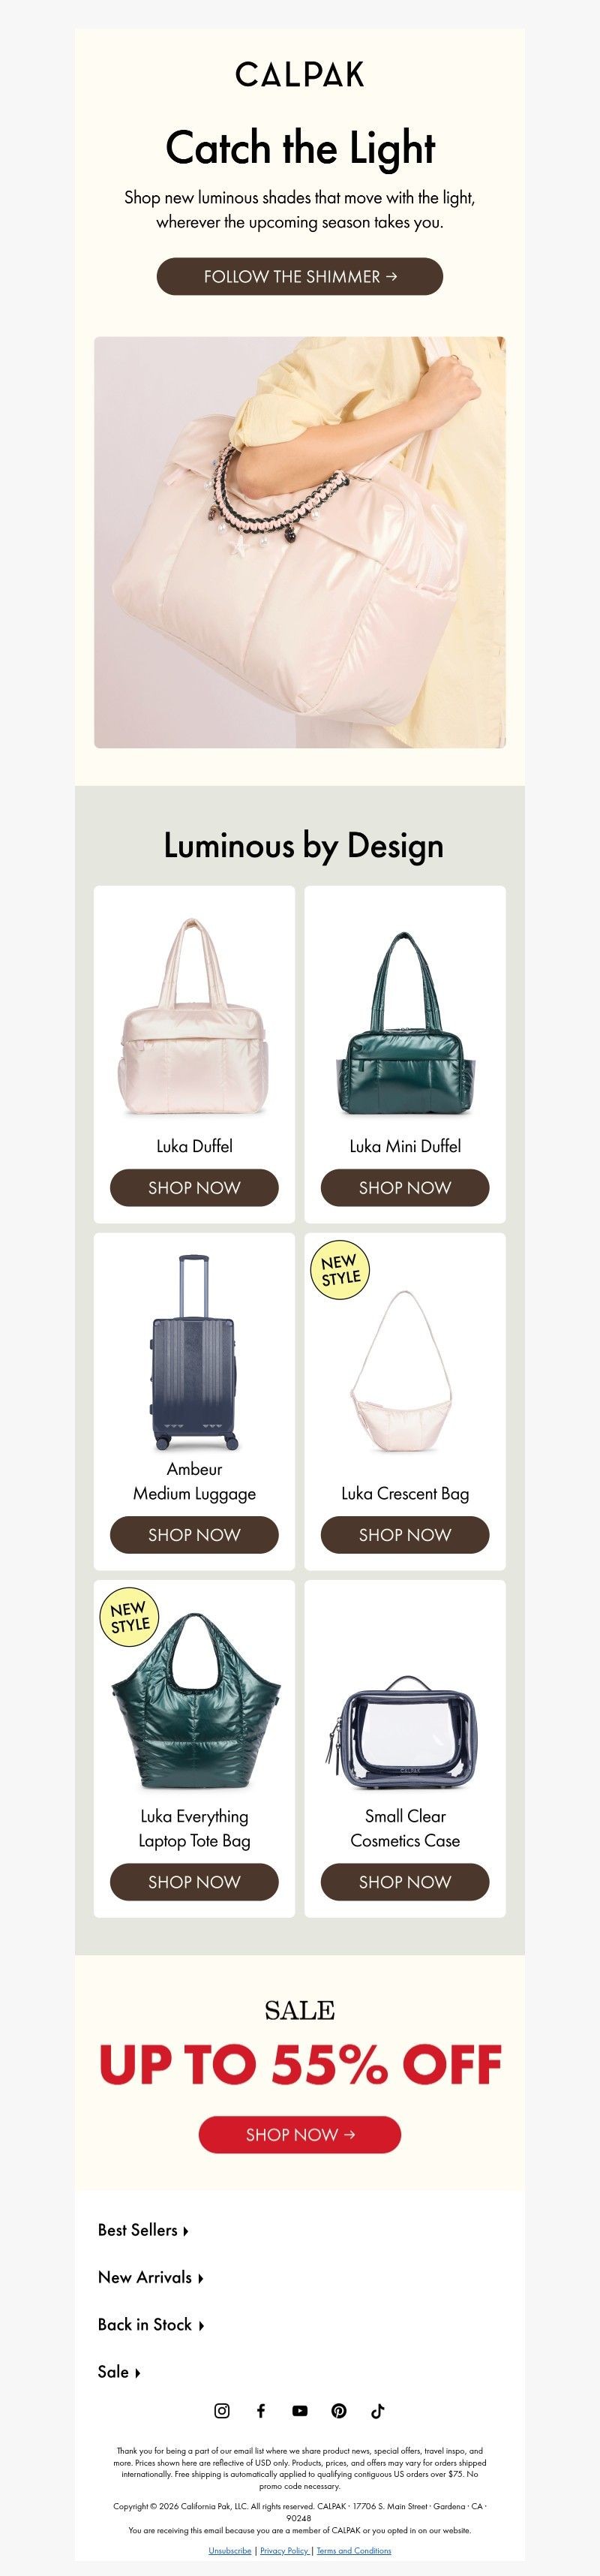Open the TikTok social icon

[x=378, y=2410]
